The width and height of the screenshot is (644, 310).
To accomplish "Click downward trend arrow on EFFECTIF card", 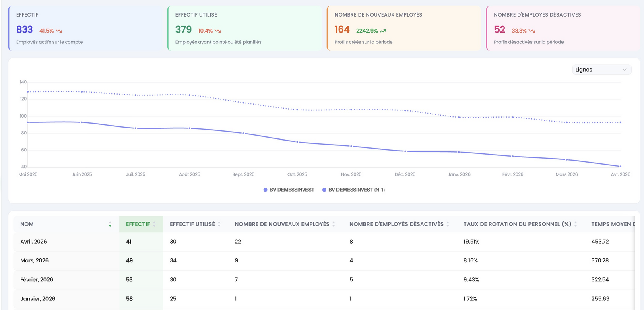I will [59, 31].
